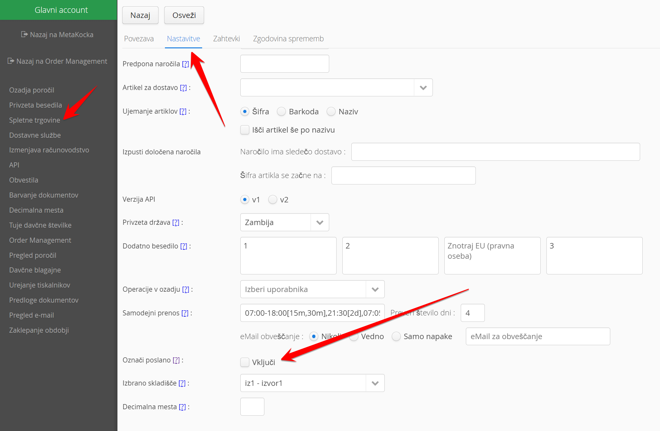This screenshot has width=660, height=431.
Task: Show help [?] for Privzeta država
Action: (x=176, y=223)
